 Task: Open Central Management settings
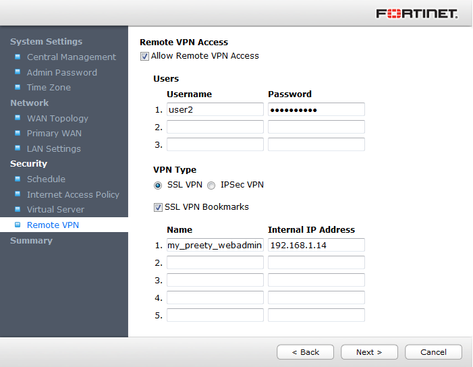click(71, 57)
